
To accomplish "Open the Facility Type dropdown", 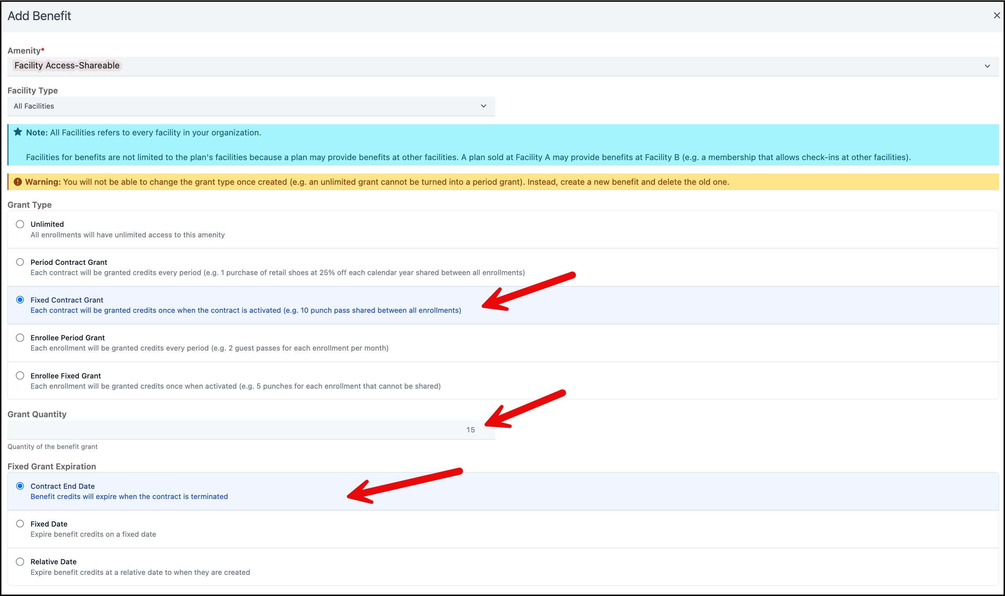I will click(251, 106).
